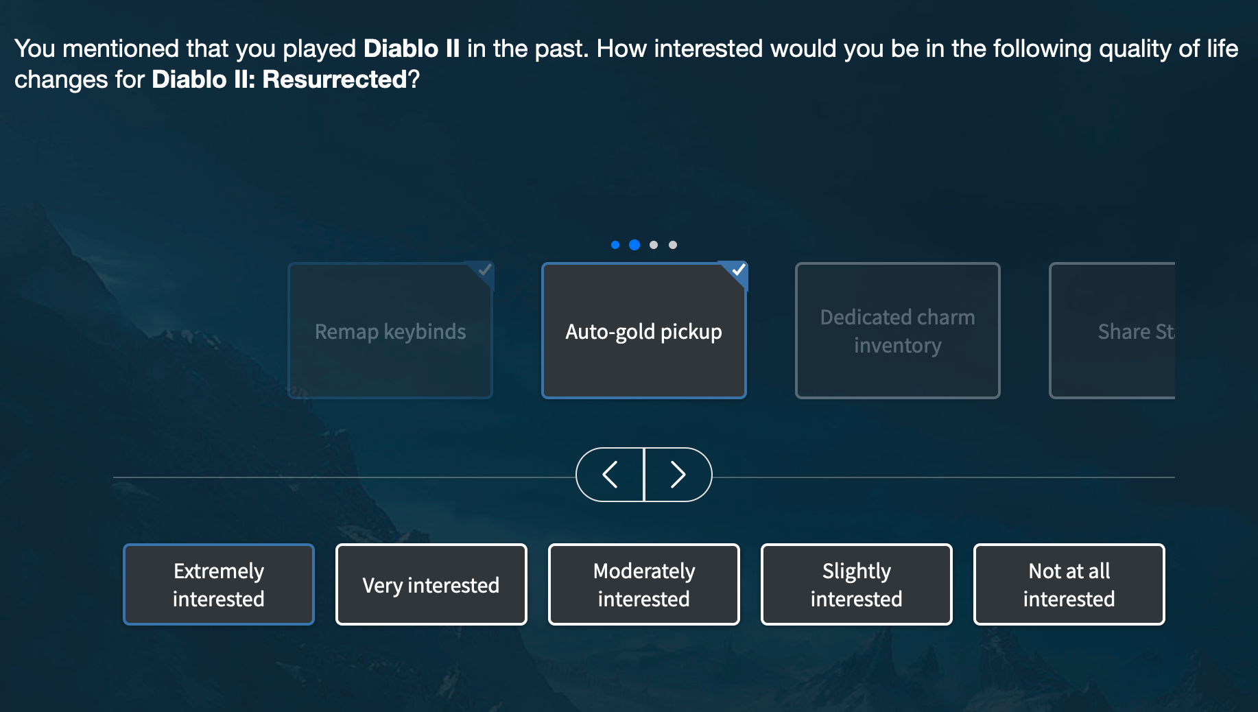Screen dimensions: 1258x712
Task: Click checkmark on Remap keybinds card
Action: [x=484, y=270]
